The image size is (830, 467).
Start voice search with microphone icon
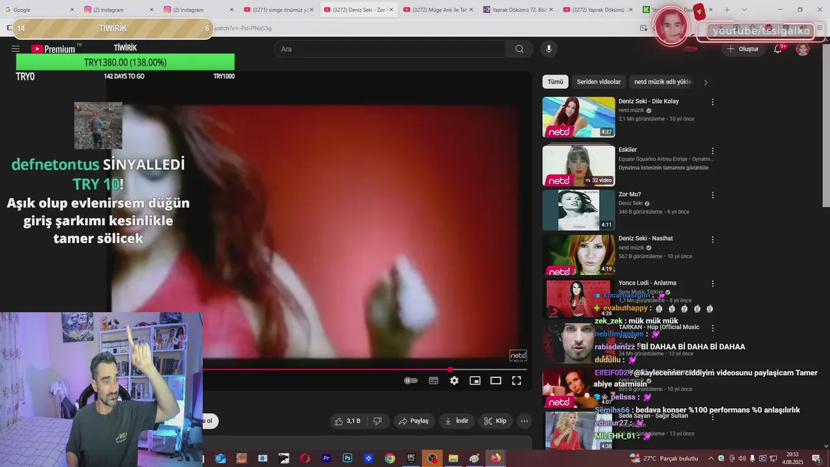[x=549, y=49]
